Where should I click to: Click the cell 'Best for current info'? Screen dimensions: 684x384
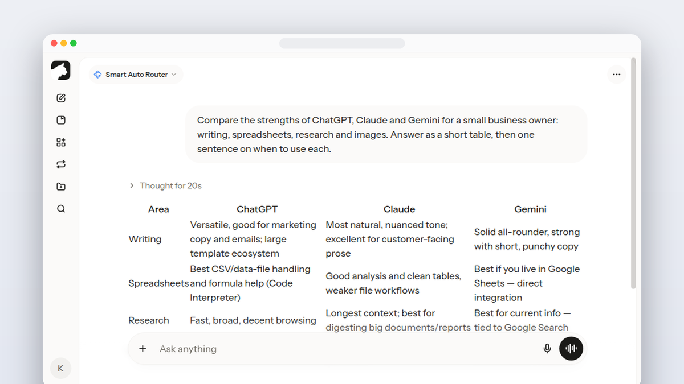click(x=522, y=320)
